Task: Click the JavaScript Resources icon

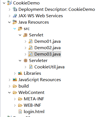Action: 15,80
